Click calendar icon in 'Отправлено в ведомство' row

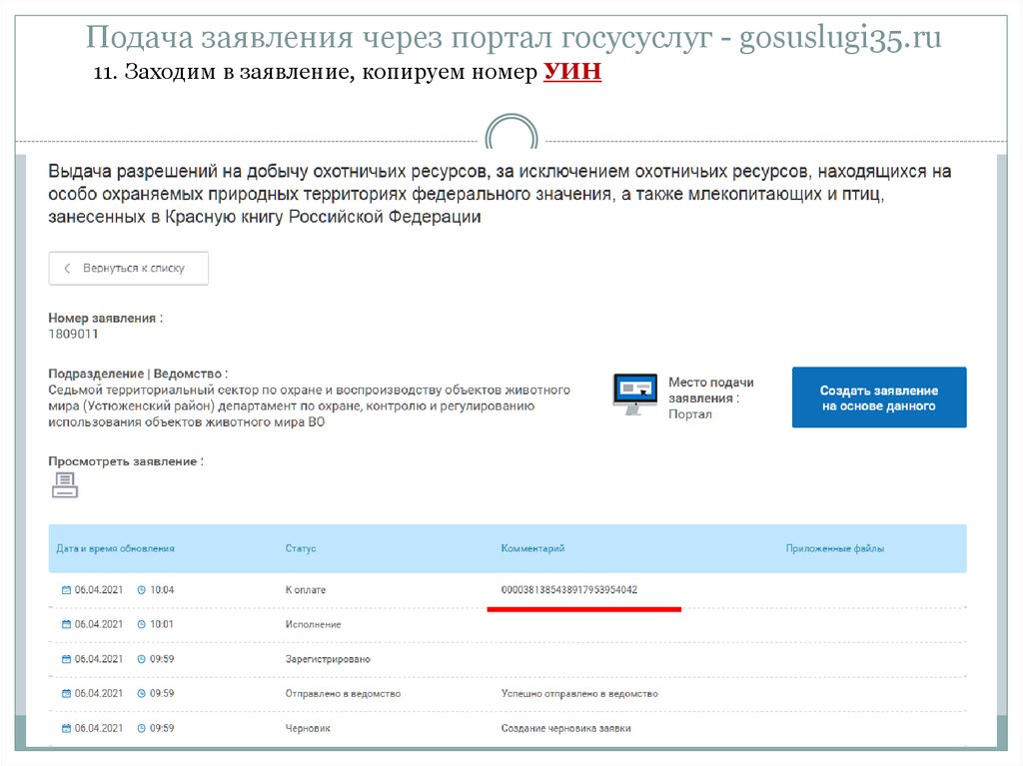pyautogui.click(x=66, y=693)
